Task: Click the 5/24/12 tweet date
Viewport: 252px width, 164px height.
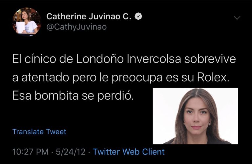Action: tap(71, 152)
